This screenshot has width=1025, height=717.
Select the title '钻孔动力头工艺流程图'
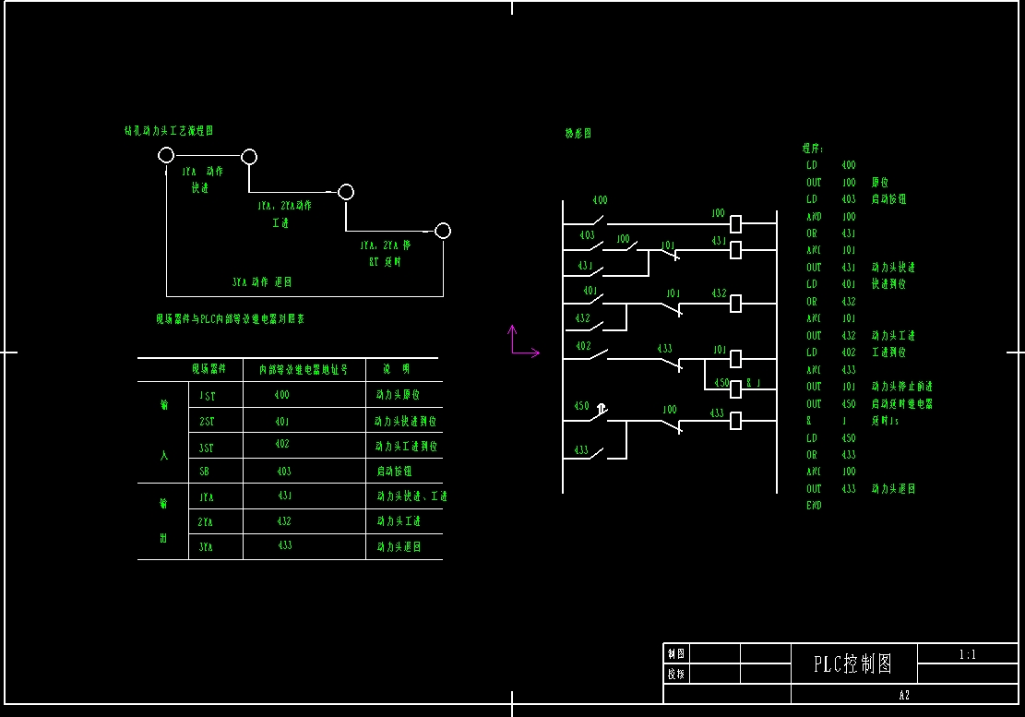click(x=169, y=131)
